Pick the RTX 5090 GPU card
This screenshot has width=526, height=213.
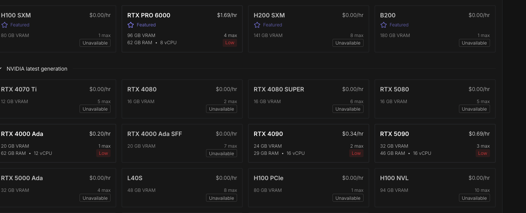pyautogui.click(x=435, y=144)
